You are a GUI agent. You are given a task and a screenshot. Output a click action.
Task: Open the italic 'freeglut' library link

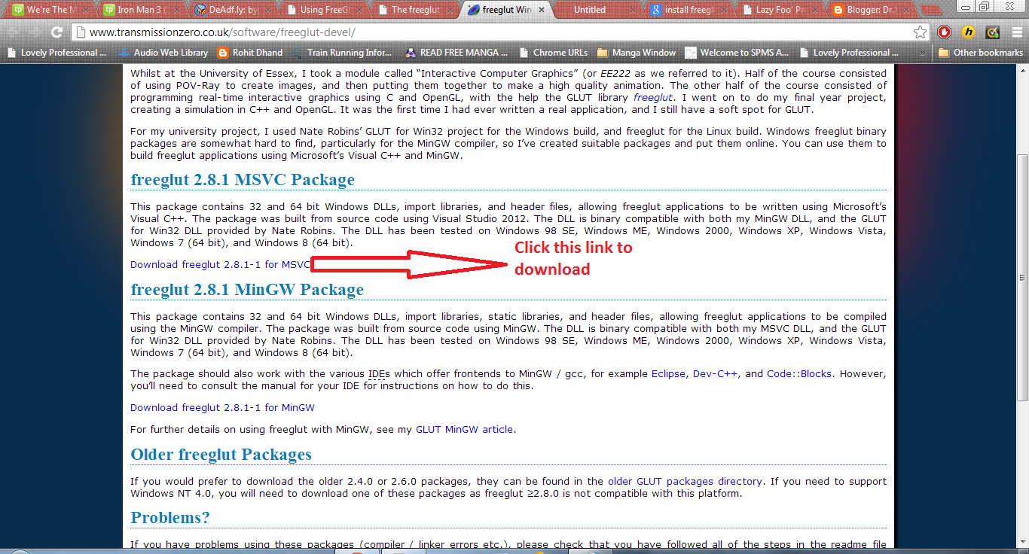click(x=653, y=98)
